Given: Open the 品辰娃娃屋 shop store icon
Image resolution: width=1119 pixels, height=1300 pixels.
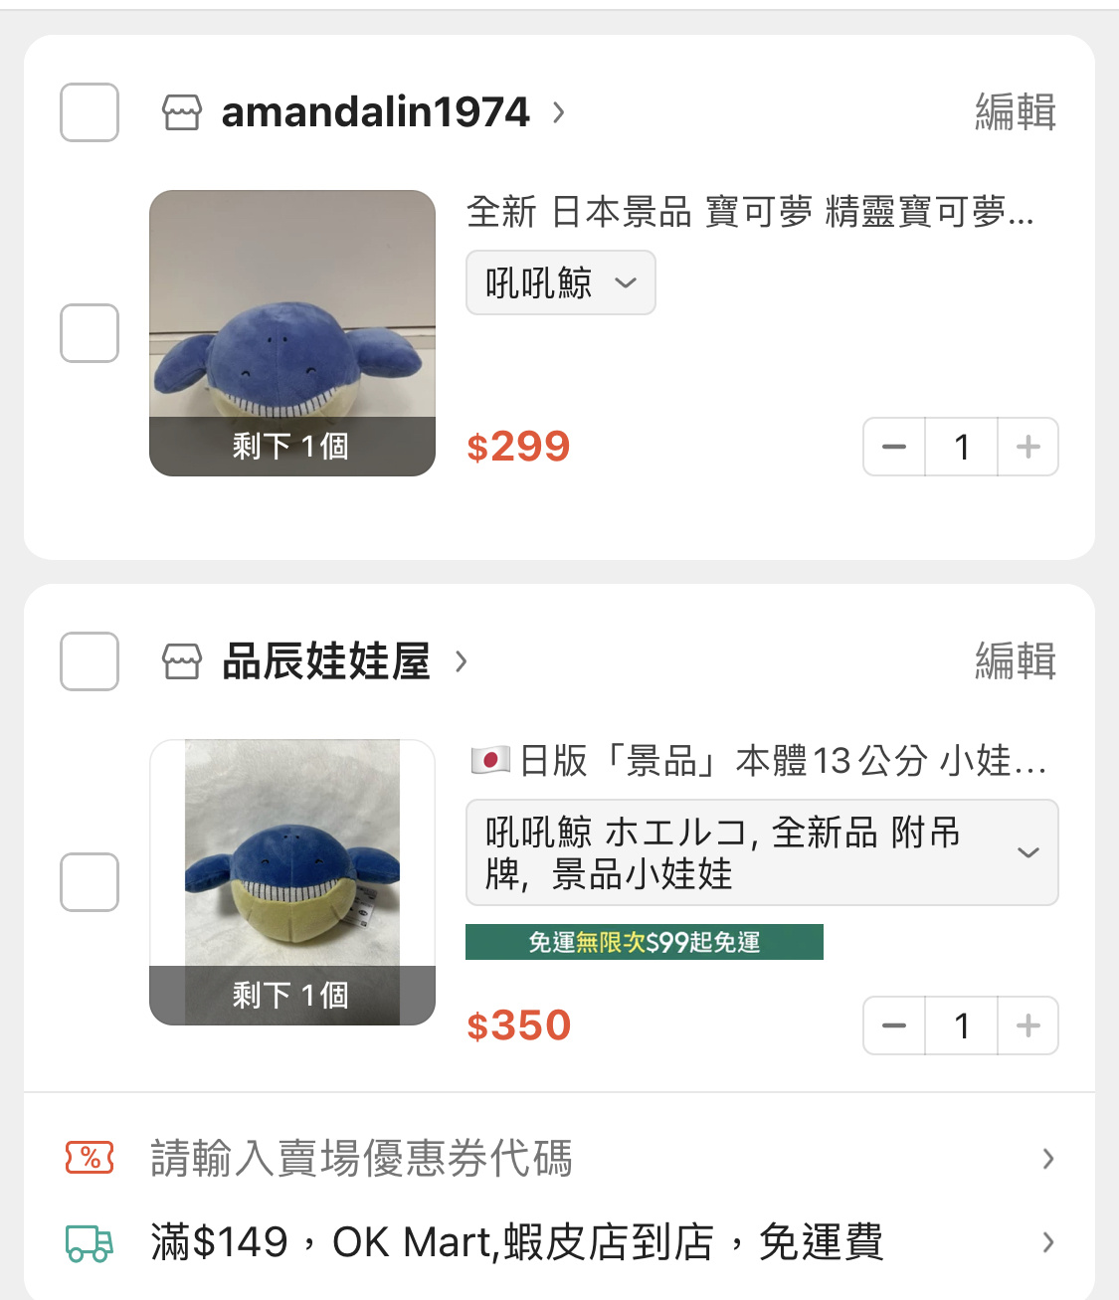Looking at the screenshot, I should coord(182,661).
